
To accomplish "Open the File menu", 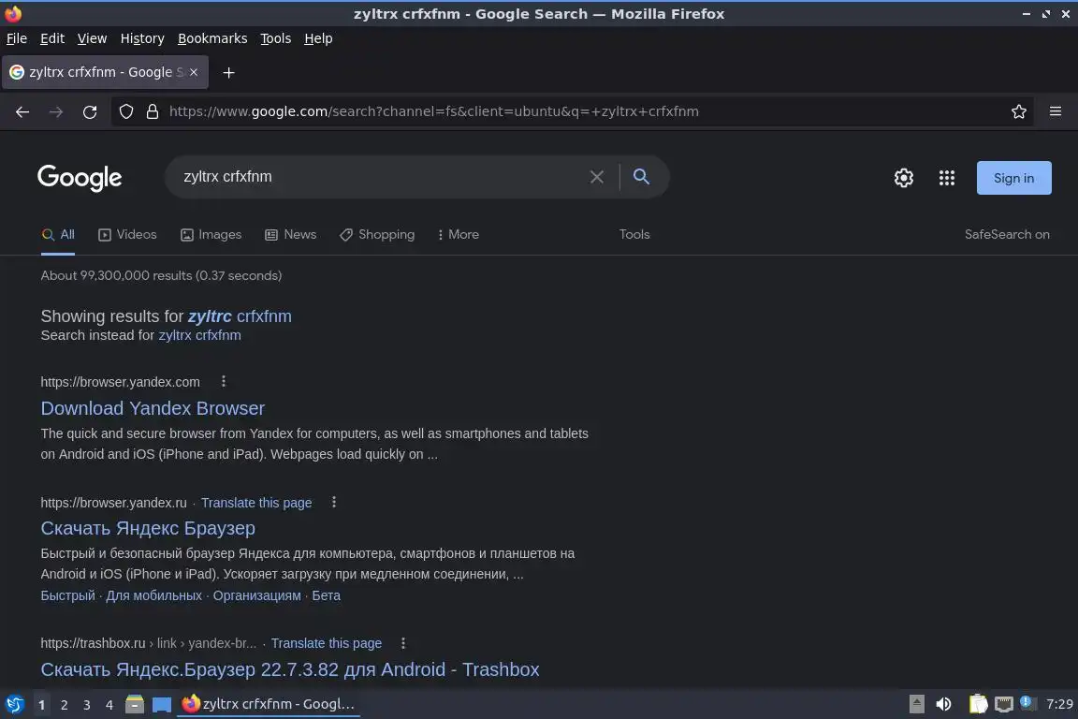I will (x=17, y=38).
